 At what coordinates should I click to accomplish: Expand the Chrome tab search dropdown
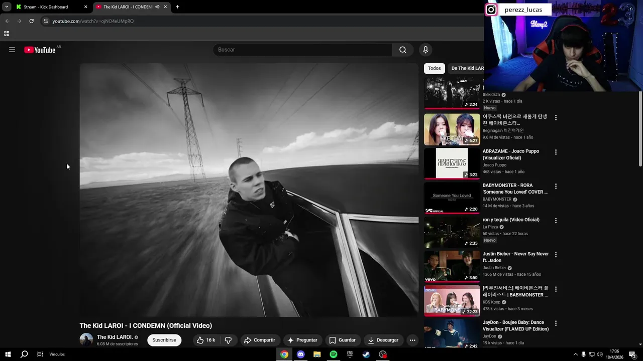pyautogui.click(x=7, y=7)
